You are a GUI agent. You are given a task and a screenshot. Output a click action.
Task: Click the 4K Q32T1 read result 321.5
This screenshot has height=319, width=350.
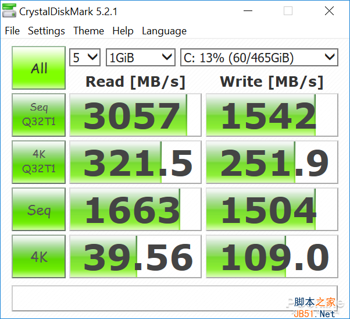click(135, 162)
